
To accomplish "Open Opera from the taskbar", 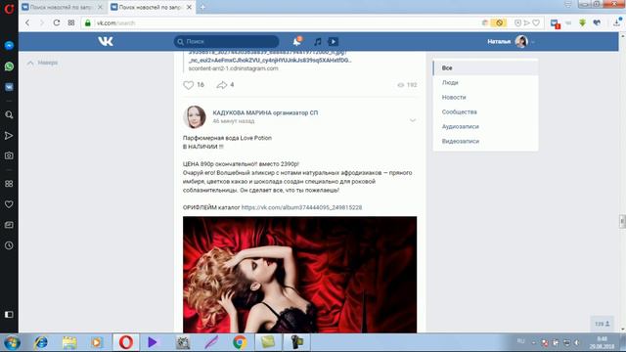I will (x=126, y=342).
